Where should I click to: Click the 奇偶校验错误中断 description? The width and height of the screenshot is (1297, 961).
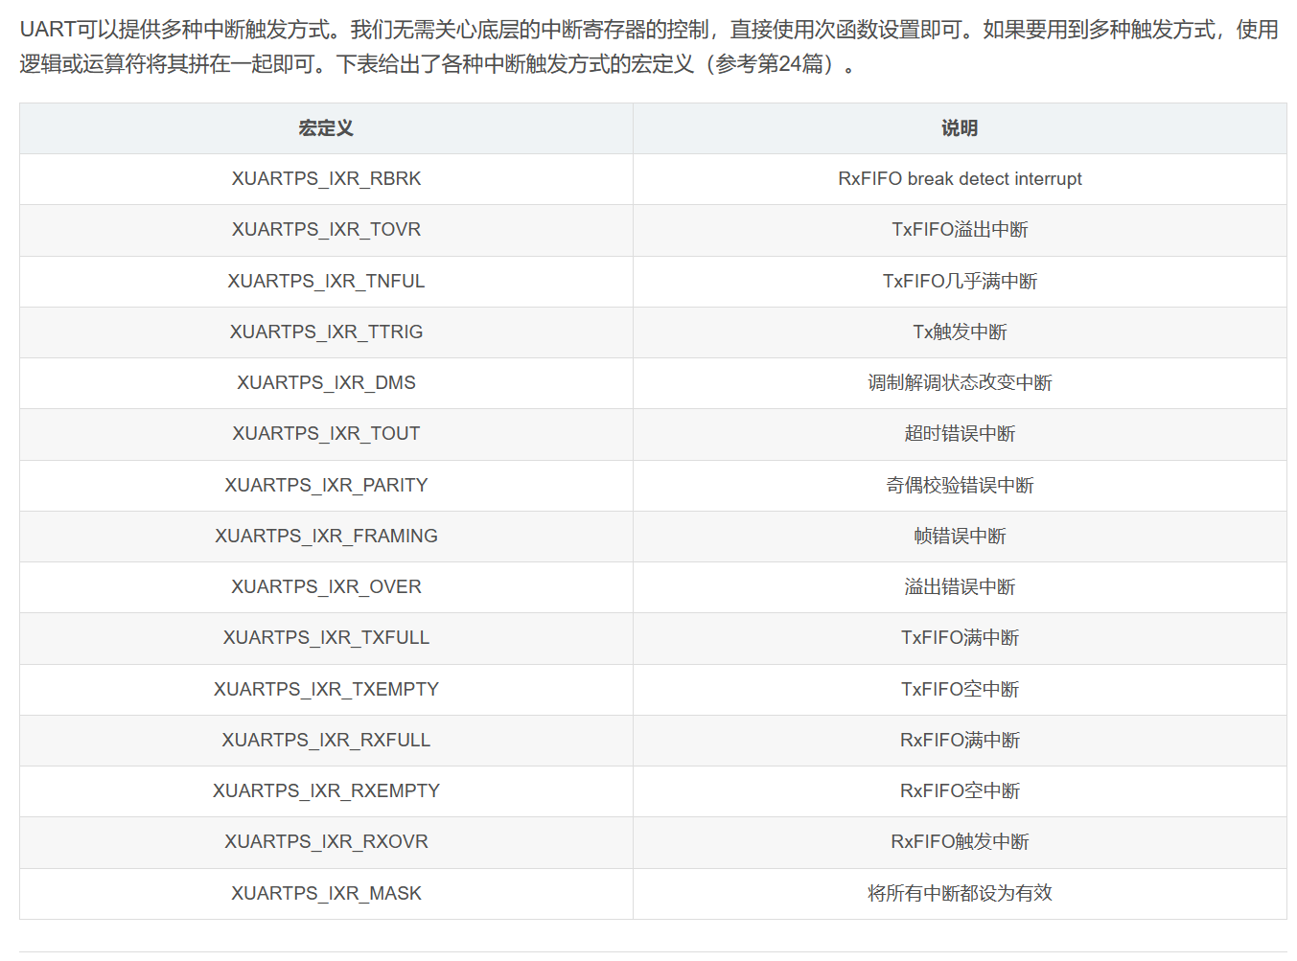pyautogui.click(x=960, y=486)
